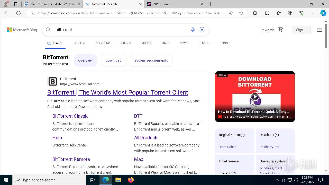Screen dimensions: 329x185
Task: Select the System requirements pill button
Action: click(151, 60)
